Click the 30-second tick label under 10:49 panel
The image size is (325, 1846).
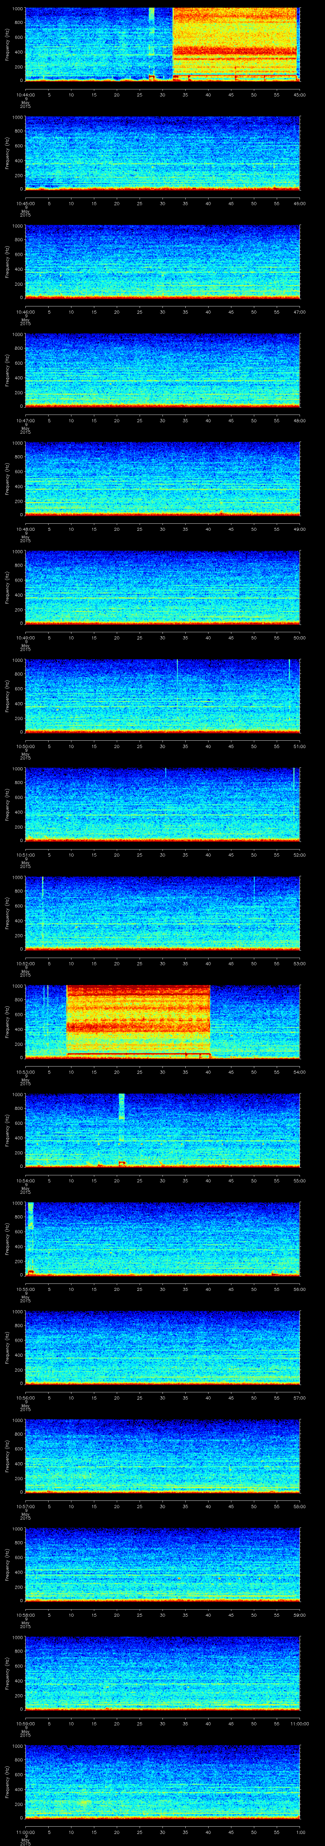[x=162, y=638]
